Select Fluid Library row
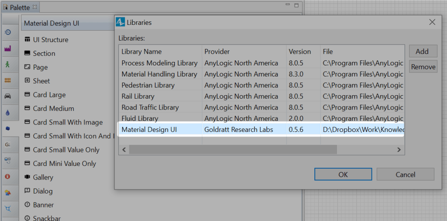447x221 pixels. [x=261, y=118]
